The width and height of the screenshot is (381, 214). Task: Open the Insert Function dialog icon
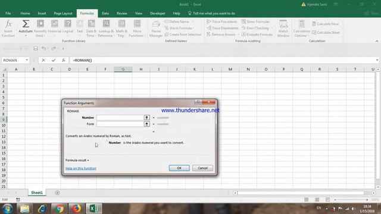8,29
